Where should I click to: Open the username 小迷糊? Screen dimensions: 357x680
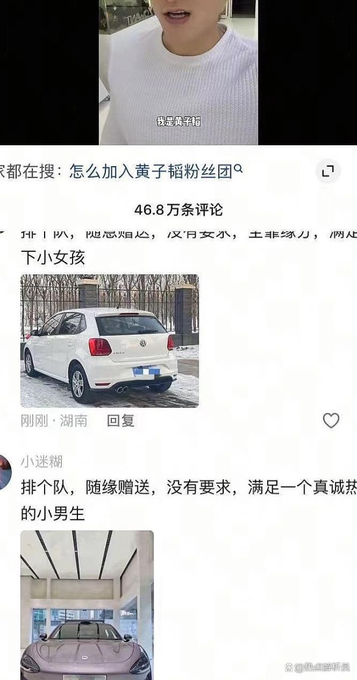[42, 462]
